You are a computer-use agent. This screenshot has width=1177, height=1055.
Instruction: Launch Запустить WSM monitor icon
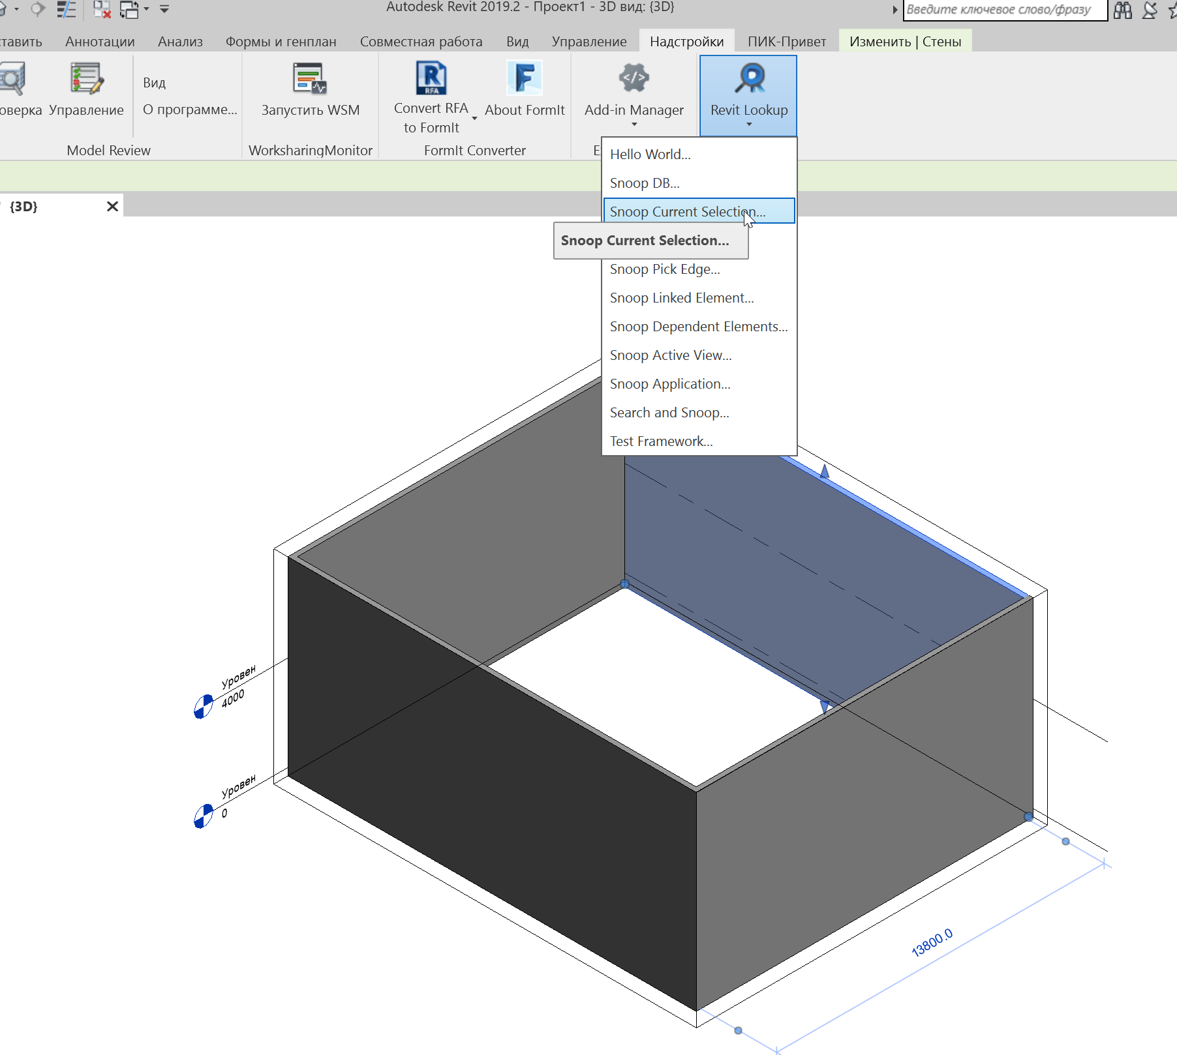[x=310, y=78]
